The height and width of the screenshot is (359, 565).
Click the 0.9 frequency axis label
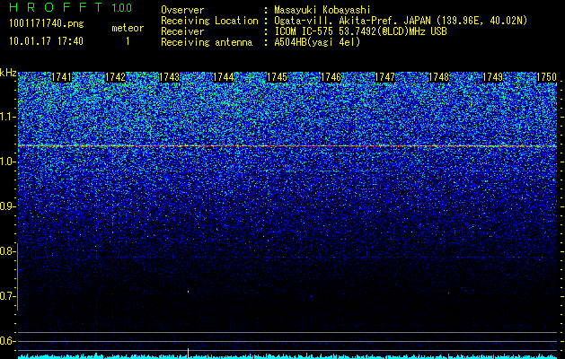(x=7, y=206)
